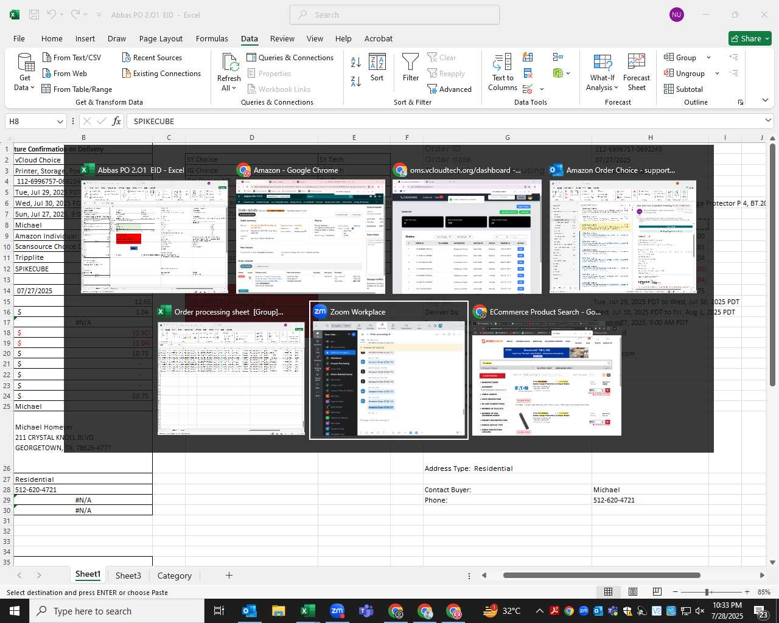Expand the formula bar
The width and height of the screenshot is (779, 623).
(x=768, y=120)
